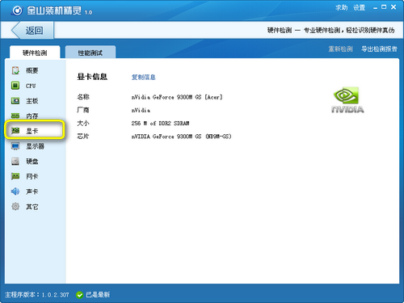Click the 显卡 graphics card icon
The image size is (404, 303).
(15, 131)
